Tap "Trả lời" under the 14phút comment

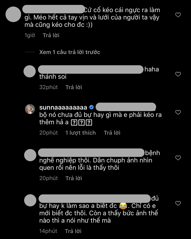(73, 231)
